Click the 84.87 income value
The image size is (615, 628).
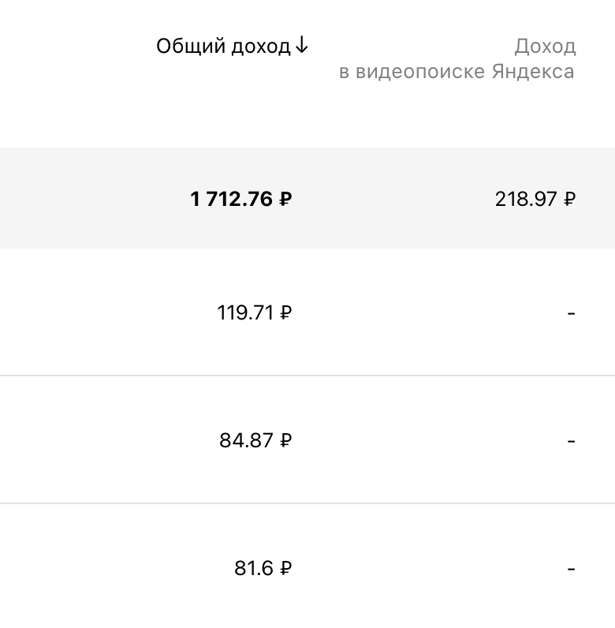coord(255,440)
